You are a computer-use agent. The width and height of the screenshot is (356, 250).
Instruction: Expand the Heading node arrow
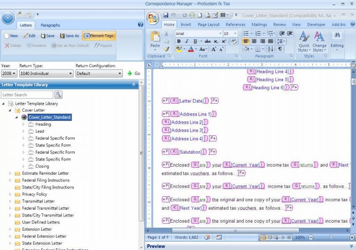[x=24, y=124]
